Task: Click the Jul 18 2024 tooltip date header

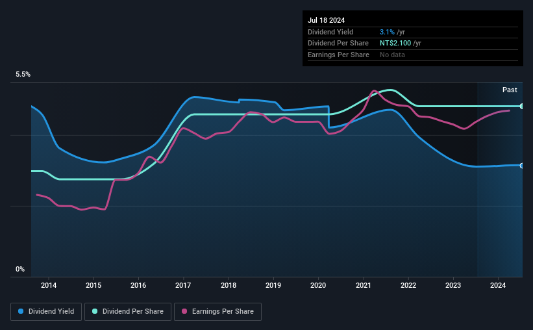Action: click(327, 20)
